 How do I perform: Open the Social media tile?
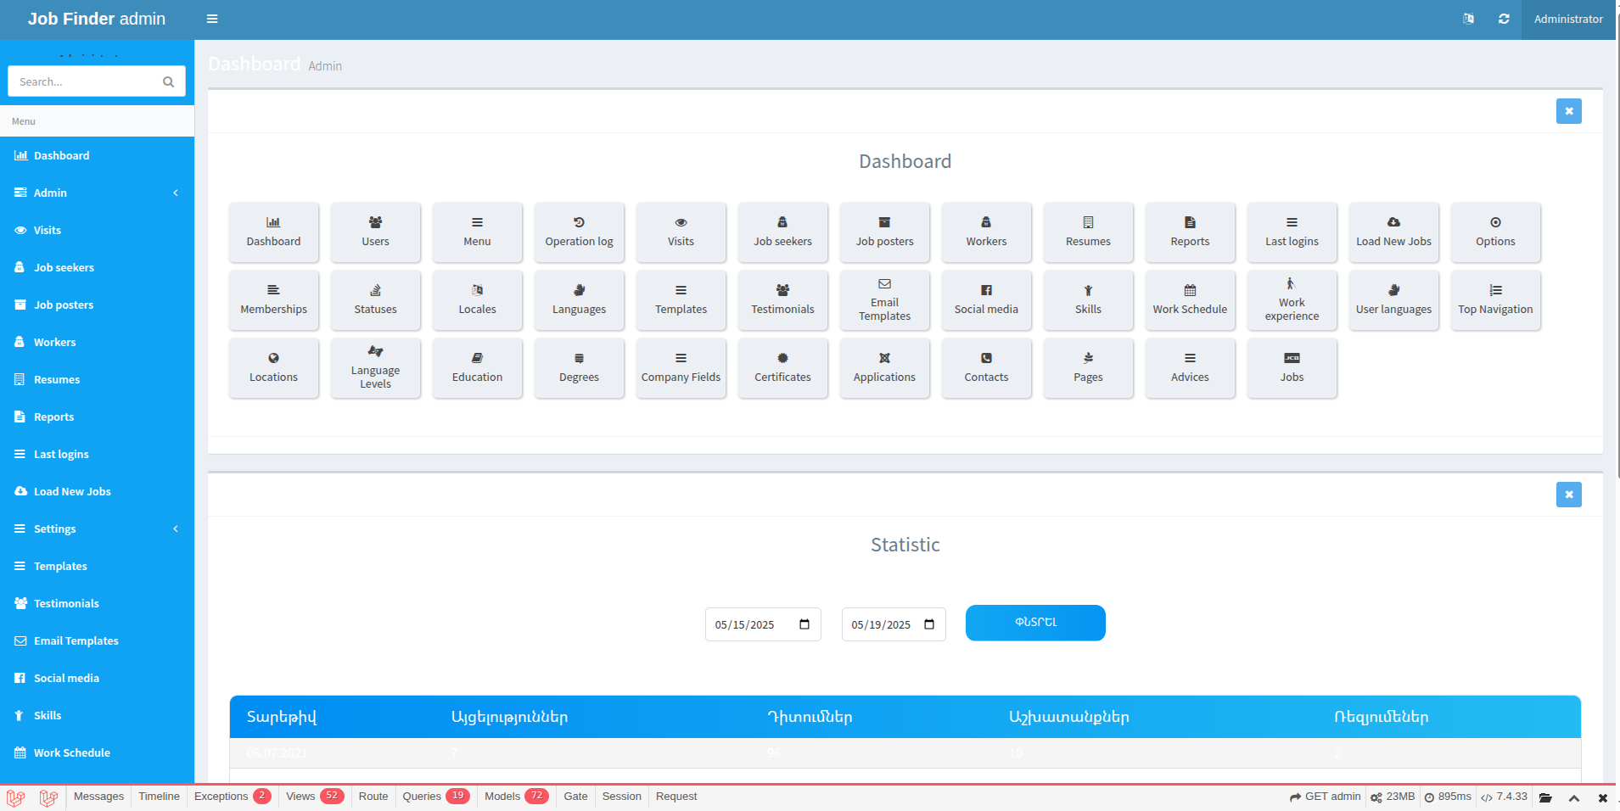986,299
